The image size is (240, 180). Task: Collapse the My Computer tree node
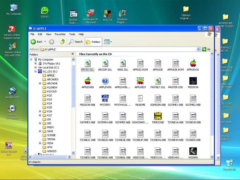coord(31,59)
